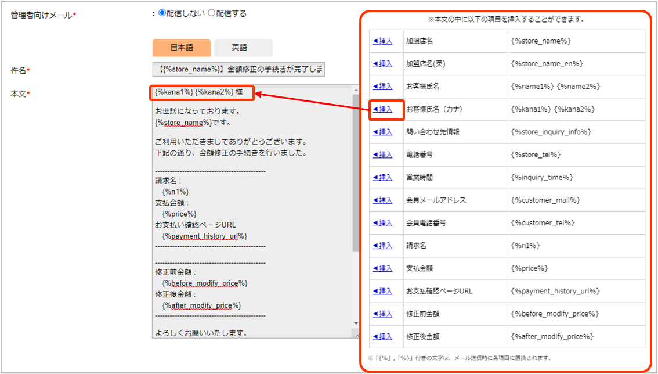Insert the お支払確認ページURL placeholder

382,291
